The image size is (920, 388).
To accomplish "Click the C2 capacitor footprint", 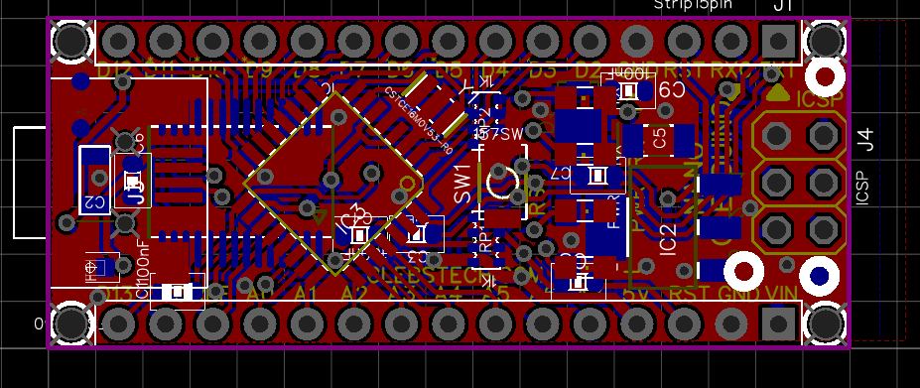I will [94, 180].
